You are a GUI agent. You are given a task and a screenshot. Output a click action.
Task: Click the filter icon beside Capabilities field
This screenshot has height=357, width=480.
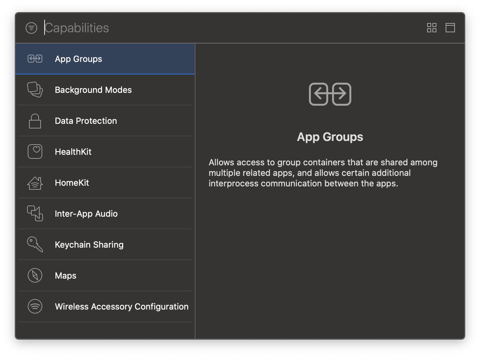[x=31, y=28]
